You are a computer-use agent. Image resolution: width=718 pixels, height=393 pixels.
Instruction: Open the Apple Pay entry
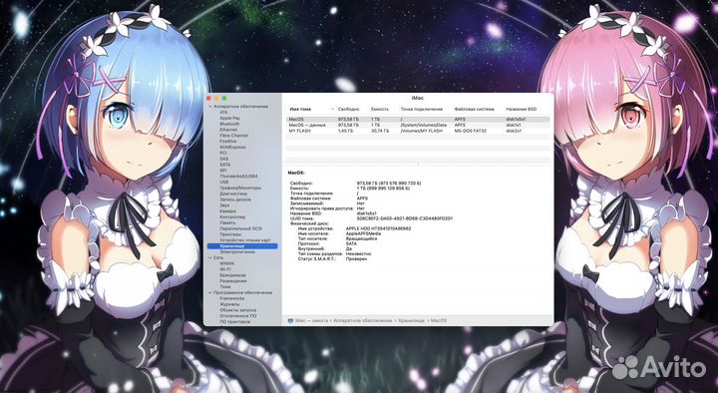click(229, 118)
